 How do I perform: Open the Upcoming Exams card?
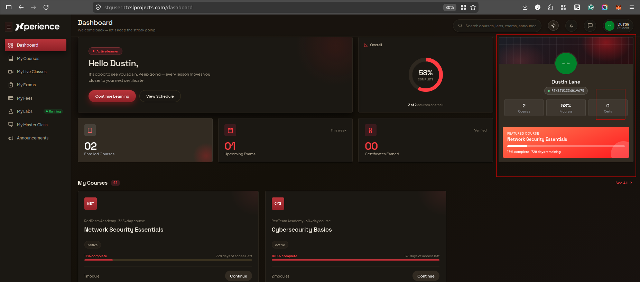(285, 140)
